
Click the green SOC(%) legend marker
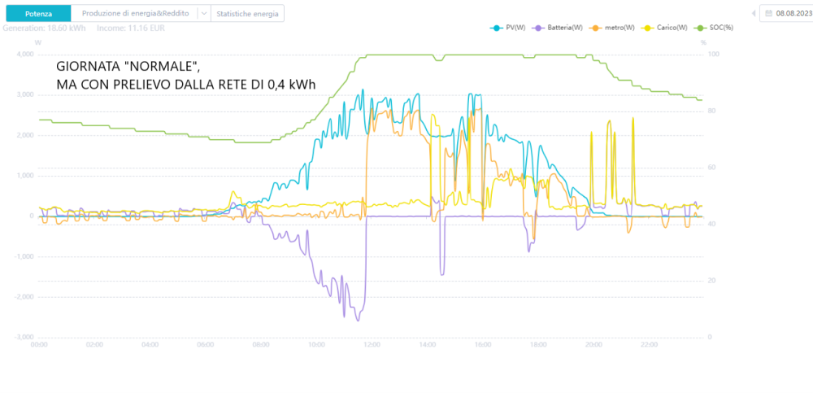701,28
